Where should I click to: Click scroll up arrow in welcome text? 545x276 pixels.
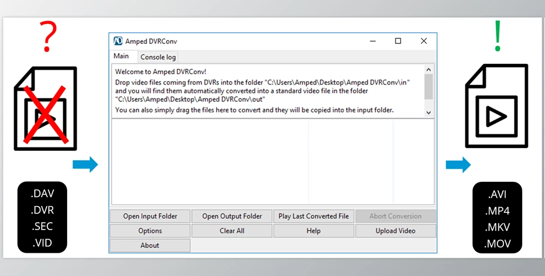coord(429,69)
